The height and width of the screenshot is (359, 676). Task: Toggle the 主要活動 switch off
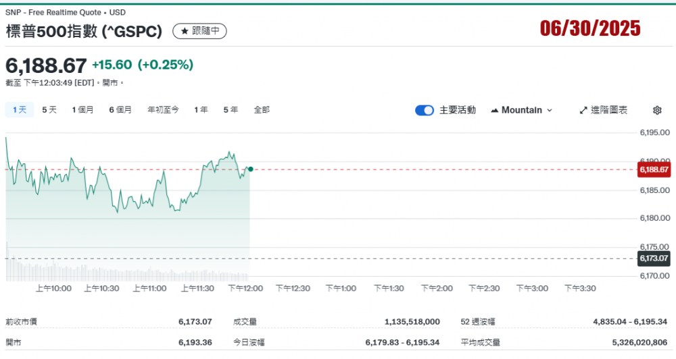tap(425, 110)
